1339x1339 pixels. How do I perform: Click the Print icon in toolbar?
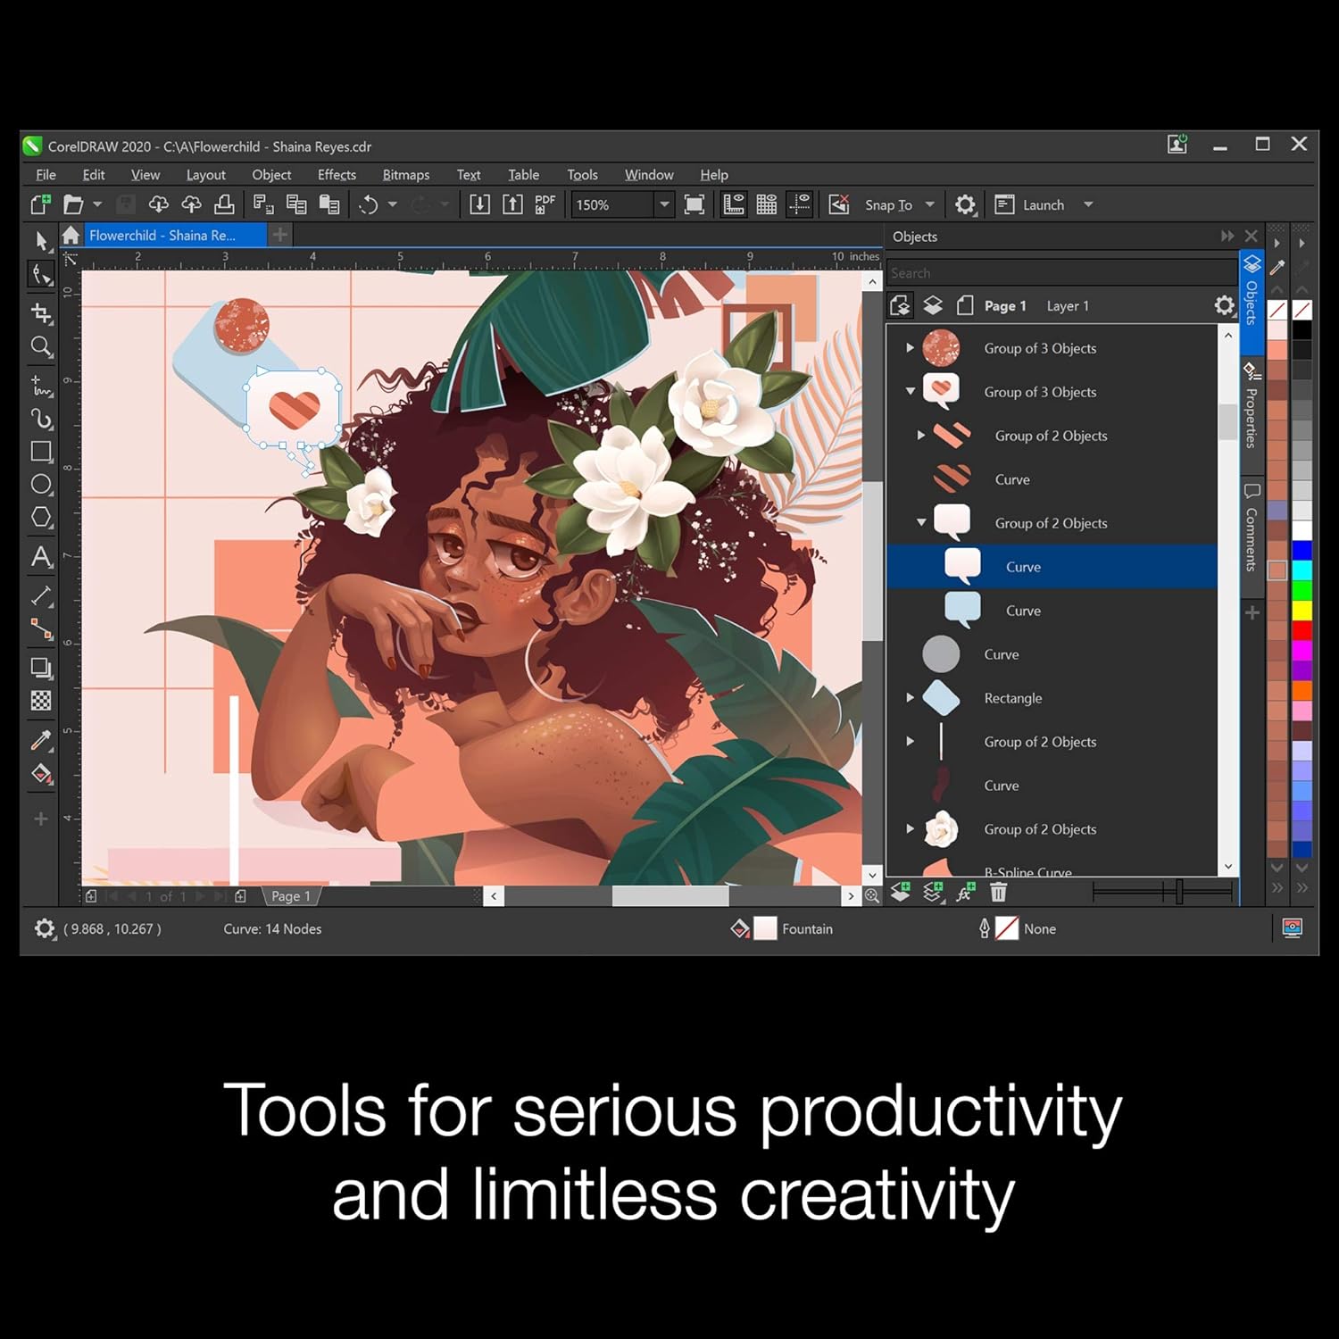224,204
